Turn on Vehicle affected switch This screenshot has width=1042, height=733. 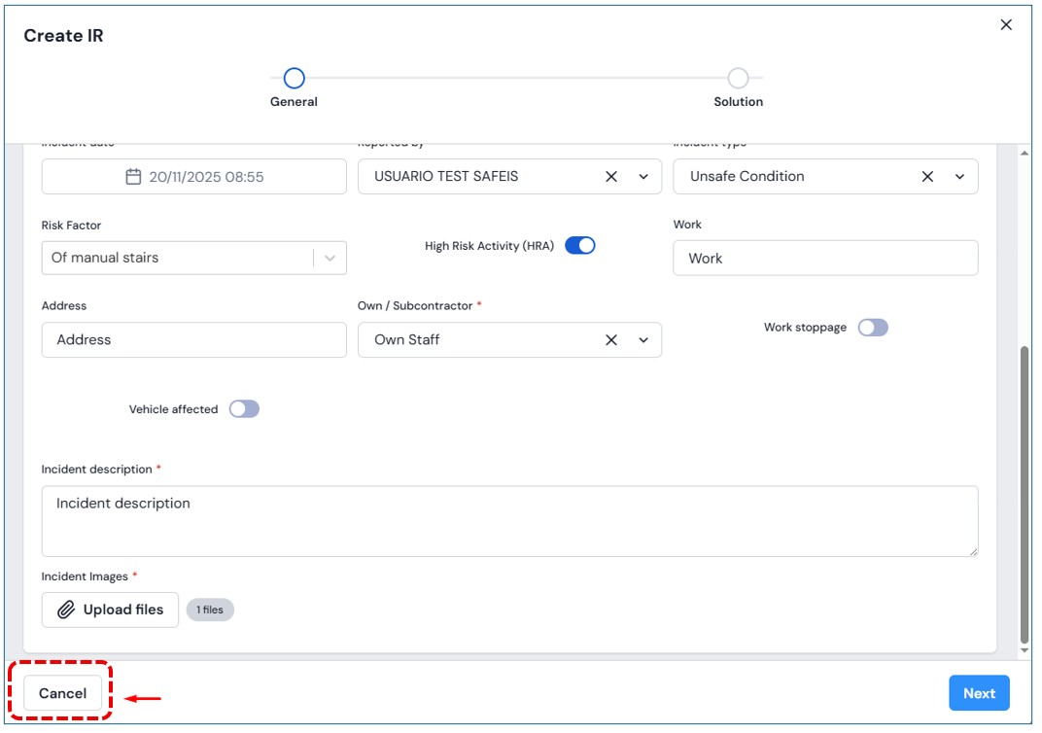click(x=244, y=409)
